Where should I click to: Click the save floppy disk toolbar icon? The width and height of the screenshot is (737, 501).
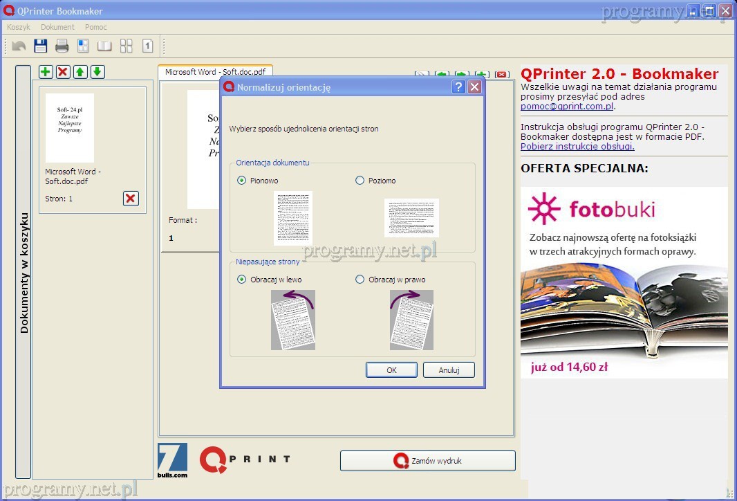tap(40, 46)
